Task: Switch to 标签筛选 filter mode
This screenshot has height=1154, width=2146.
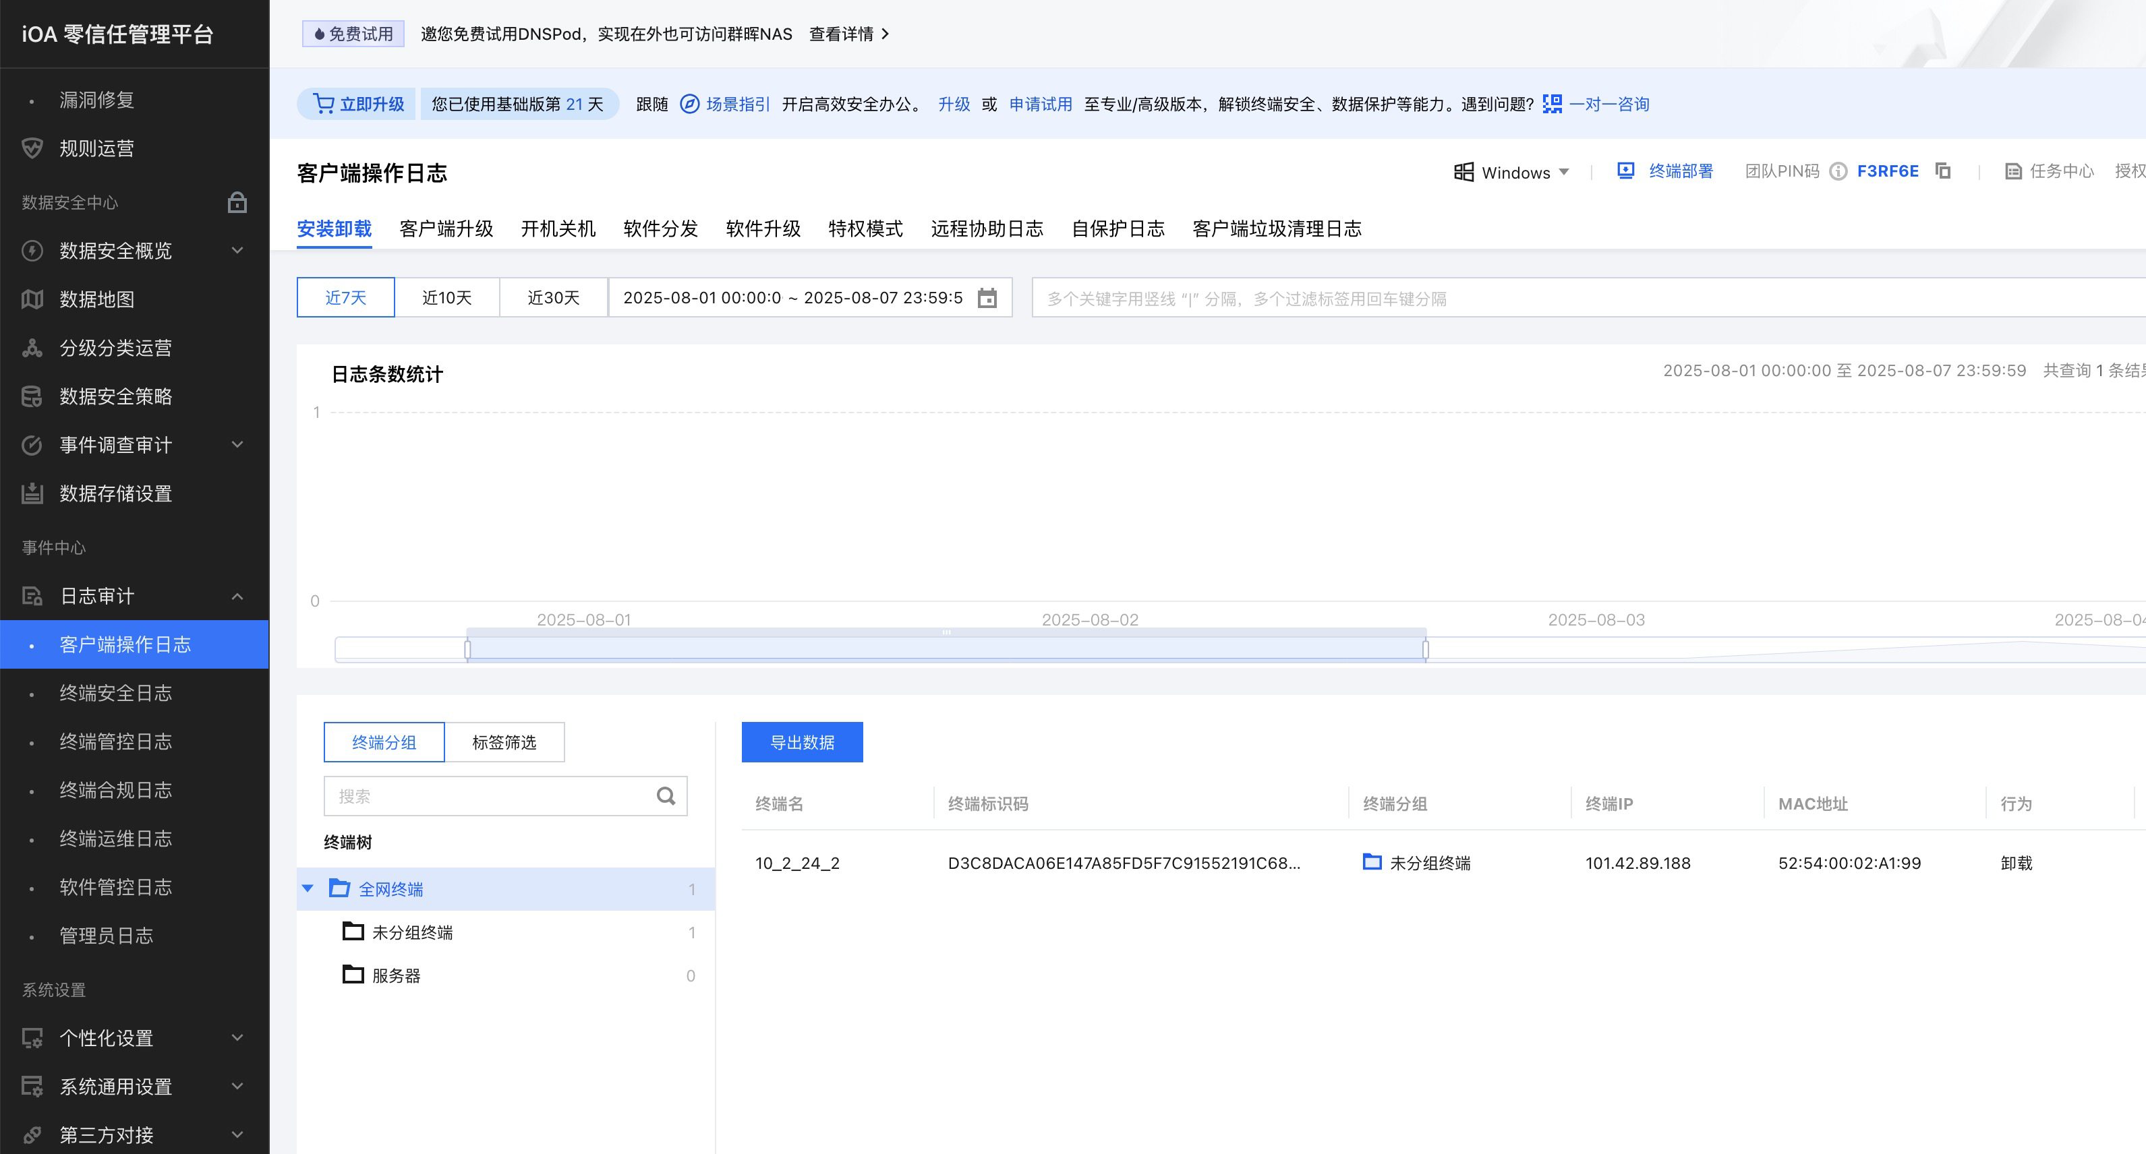Action: (504, 742)
